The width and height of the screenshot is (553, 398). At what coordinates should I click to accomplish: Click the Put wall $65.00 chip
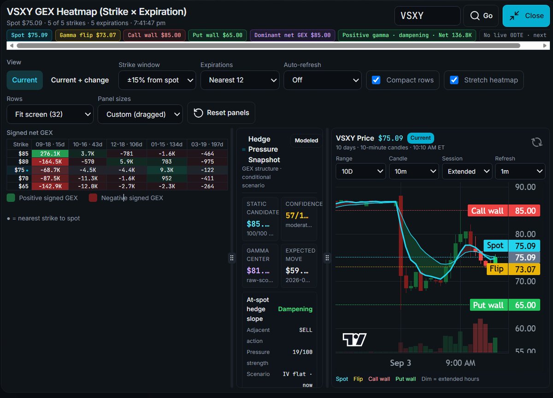pos(218,35)
